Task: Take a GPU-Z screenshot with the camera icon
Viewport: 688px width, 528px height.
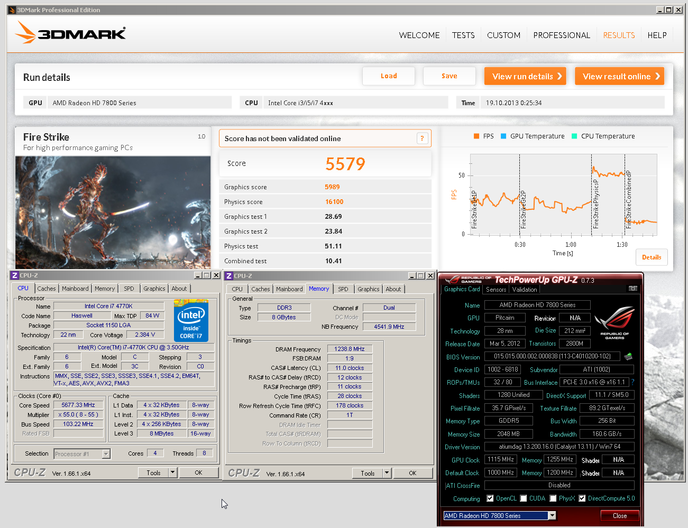Action: (x=633, y=289)
